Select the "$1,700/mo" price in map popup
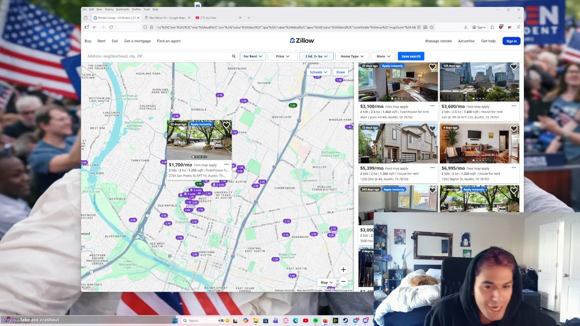Image resolution: width=580 pixels, height=326 pixels. [x=180, y=165]
